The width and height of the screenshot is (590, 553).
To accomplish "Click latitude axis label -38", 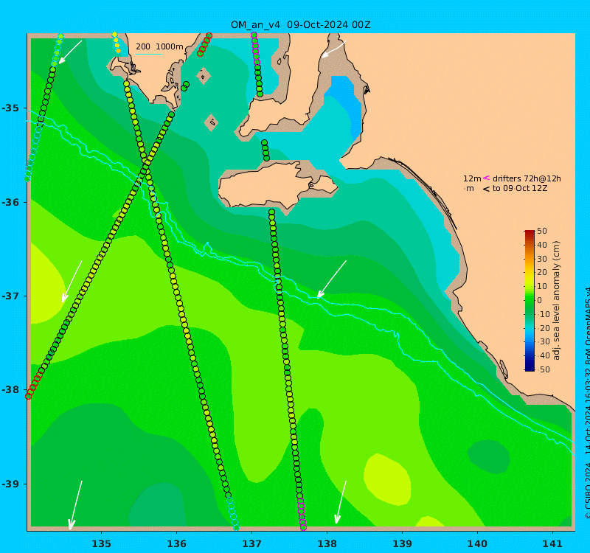I will (10, 389).
